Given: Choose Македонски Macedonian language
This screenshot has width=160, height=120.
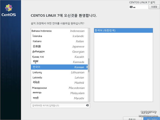Looking at the screenshot, I should 58,88.
